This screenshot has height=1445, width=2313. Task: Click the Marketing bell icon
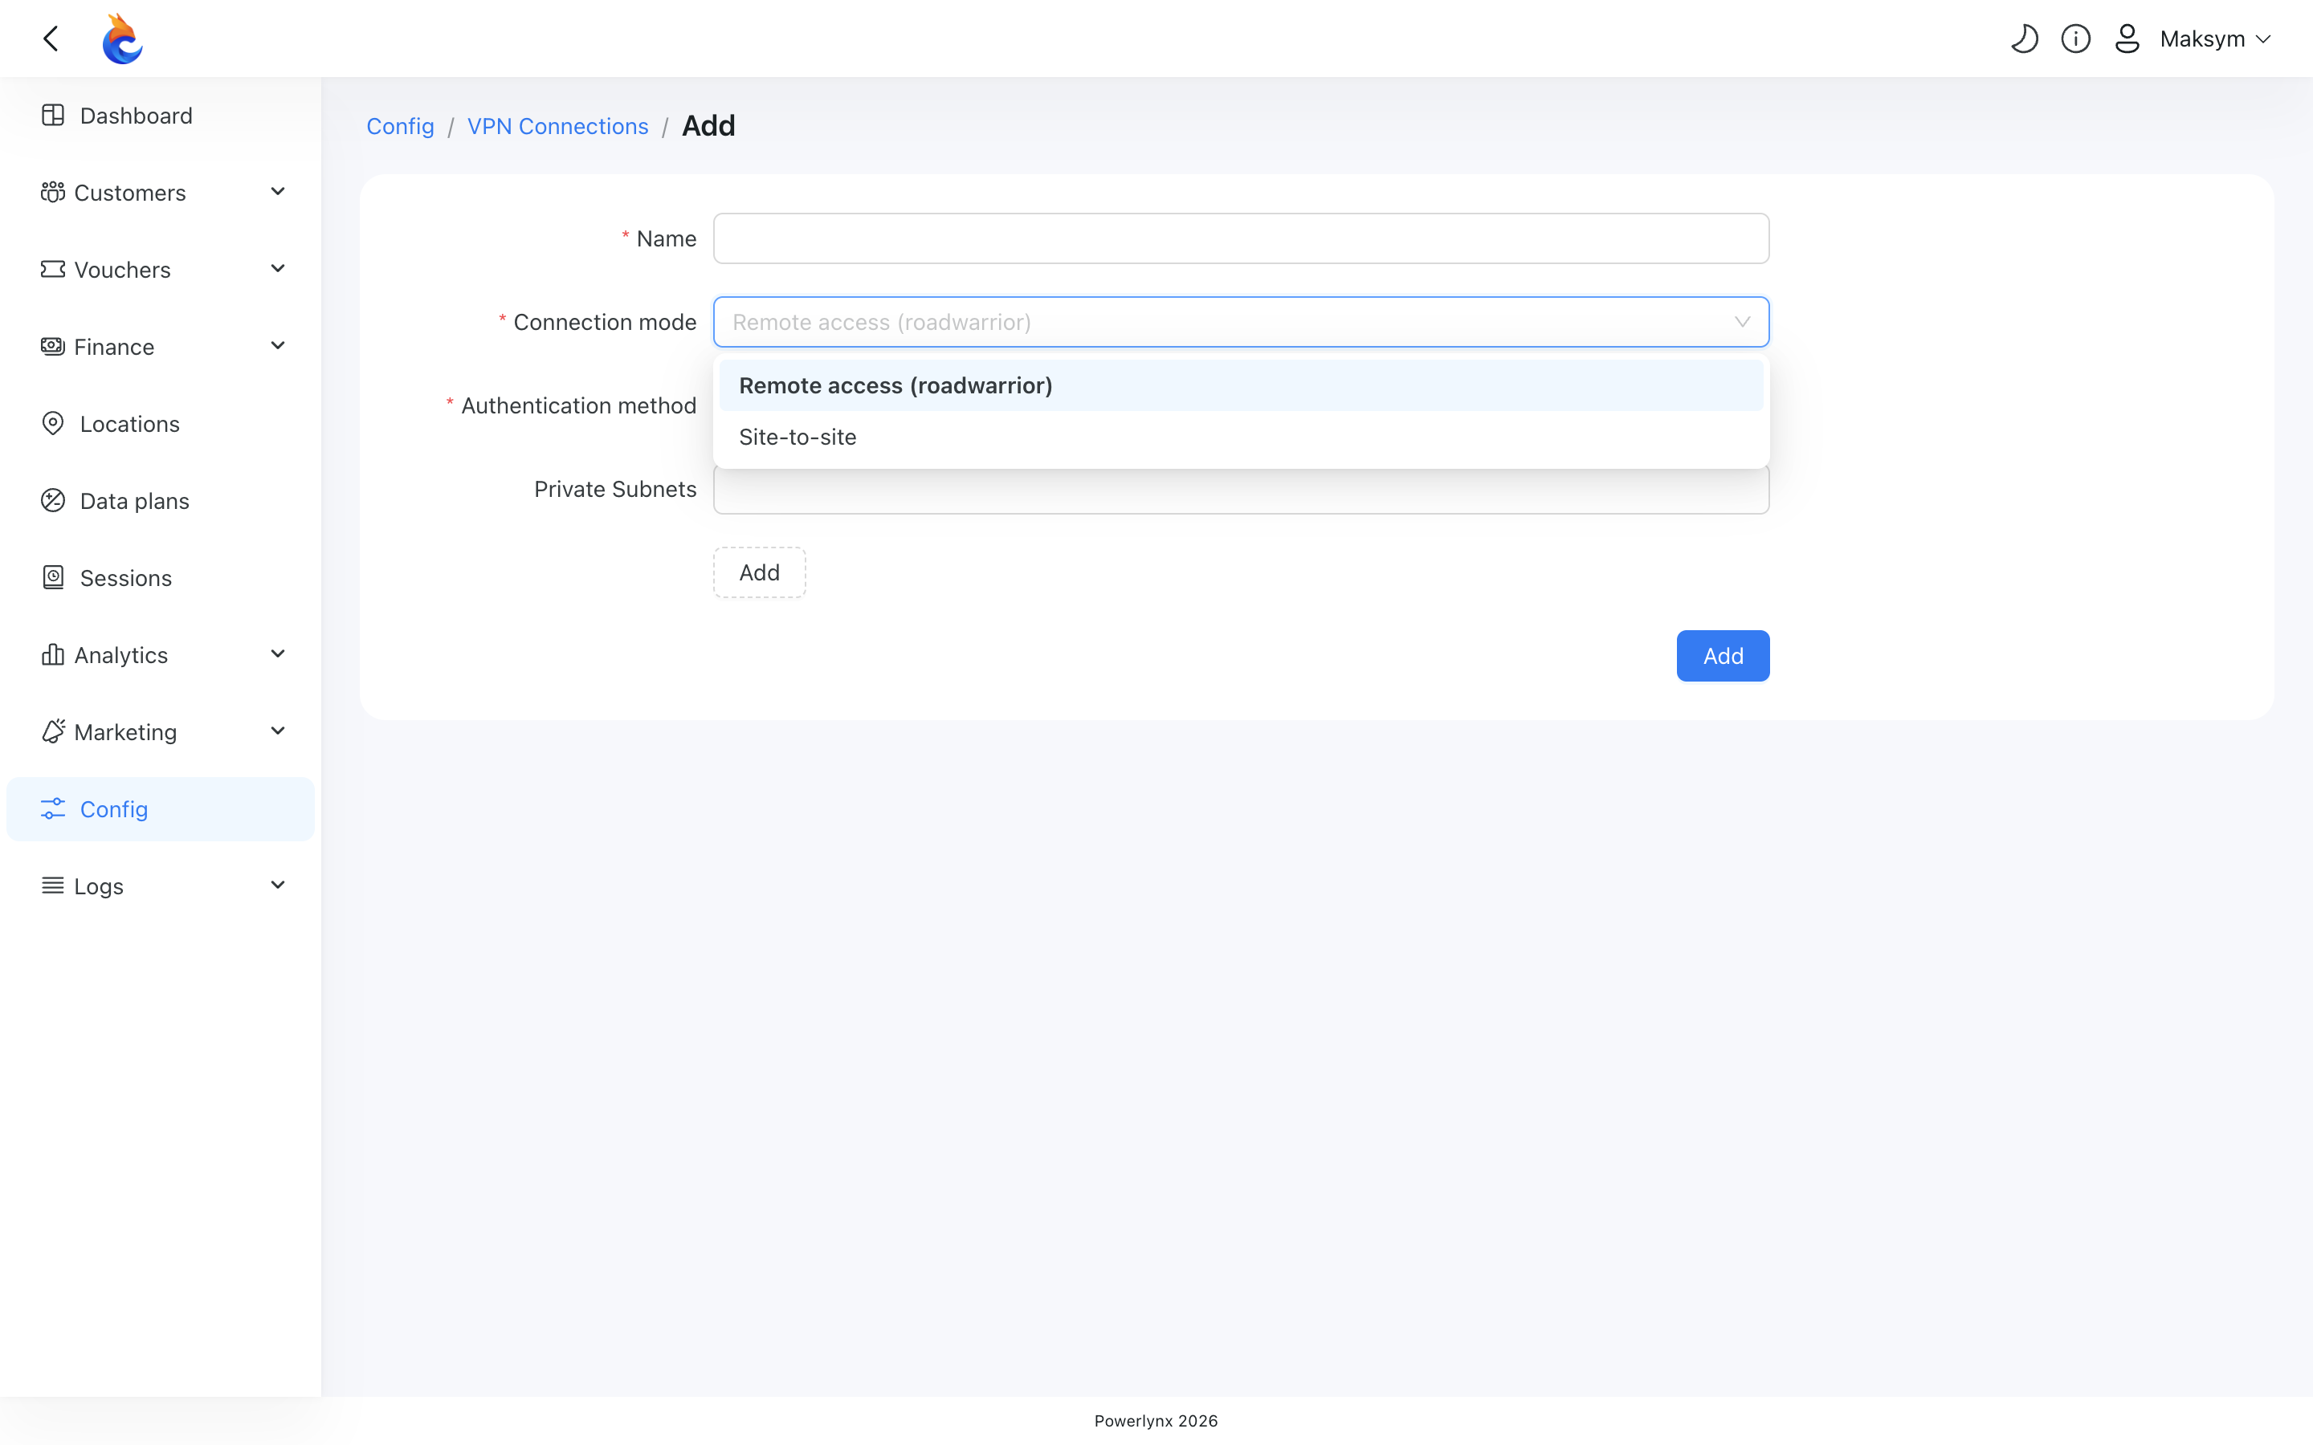[52, 731]
